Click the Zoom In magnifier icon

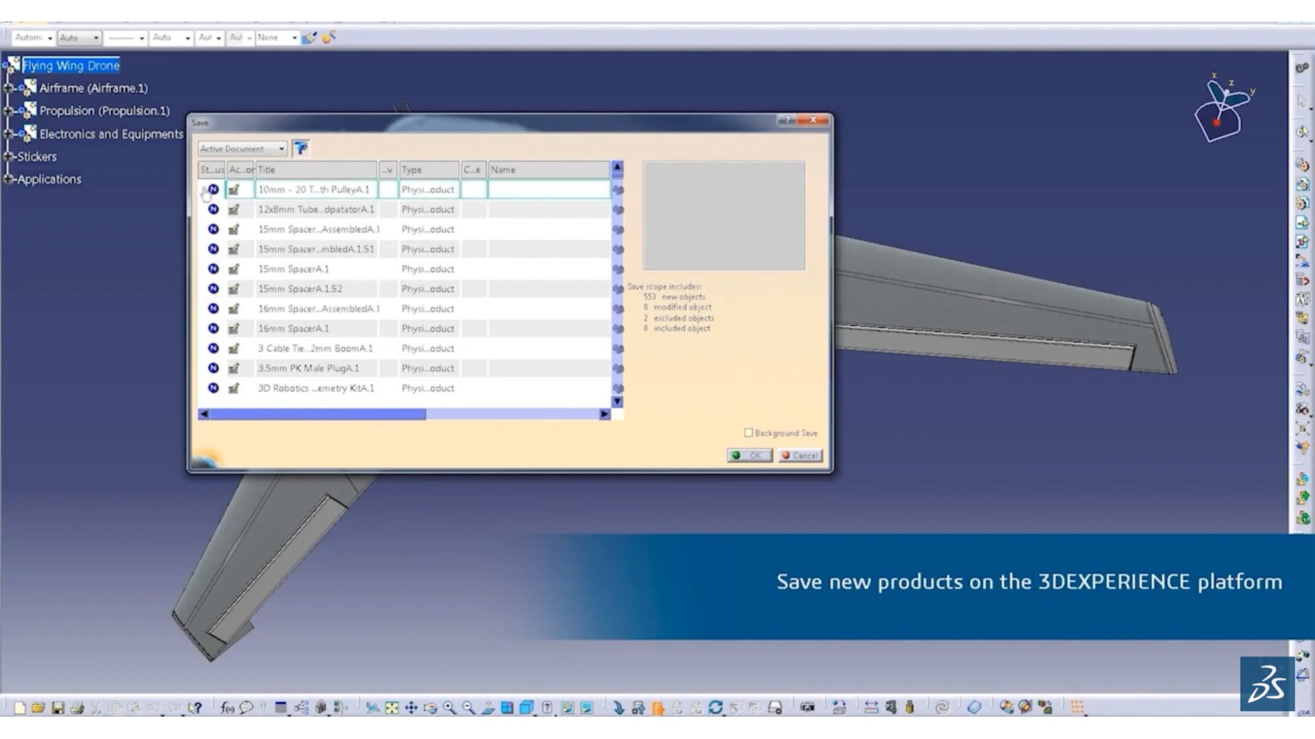(449, 708)
